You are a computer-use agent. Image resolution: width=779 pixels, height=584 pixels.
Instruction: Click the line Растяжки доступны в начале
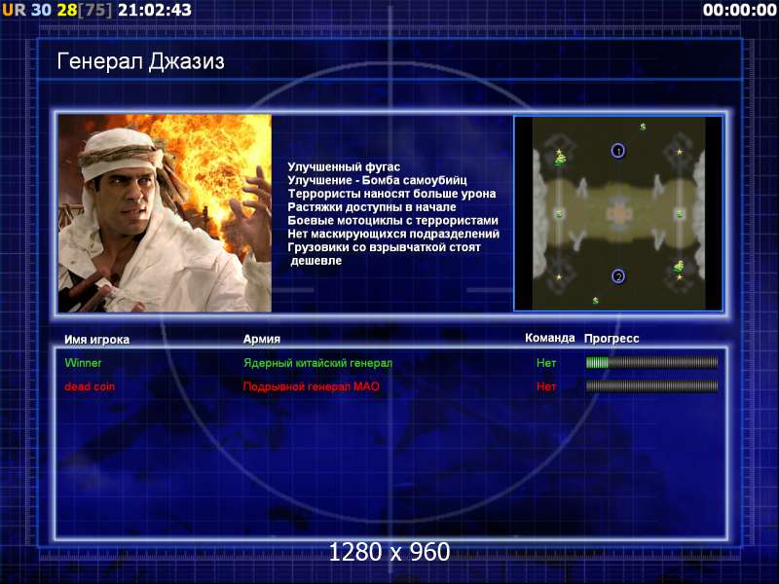pos(372,207)
